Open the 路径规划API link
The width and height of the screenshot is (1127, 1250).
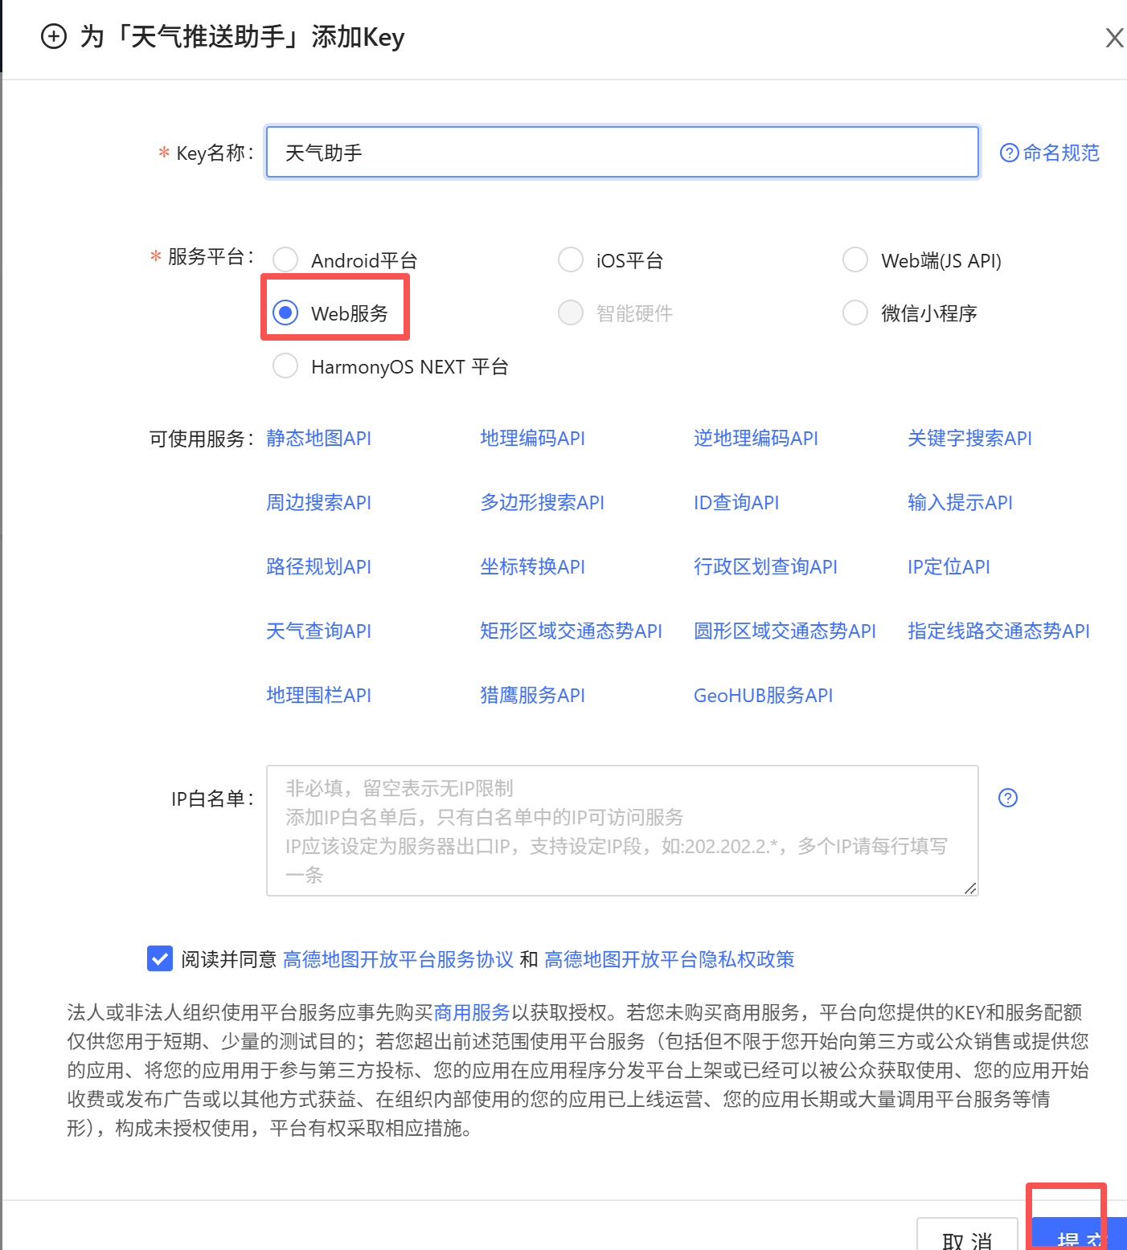(x=318, y=566)
